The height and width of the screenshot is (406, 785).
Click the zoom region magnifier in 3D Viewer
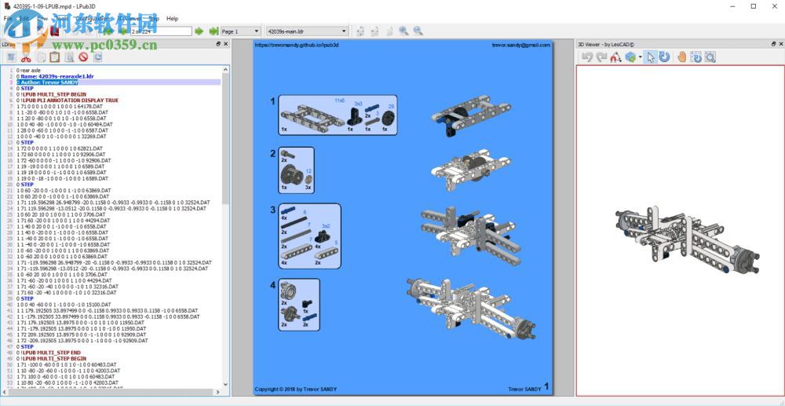click(710, 57)
